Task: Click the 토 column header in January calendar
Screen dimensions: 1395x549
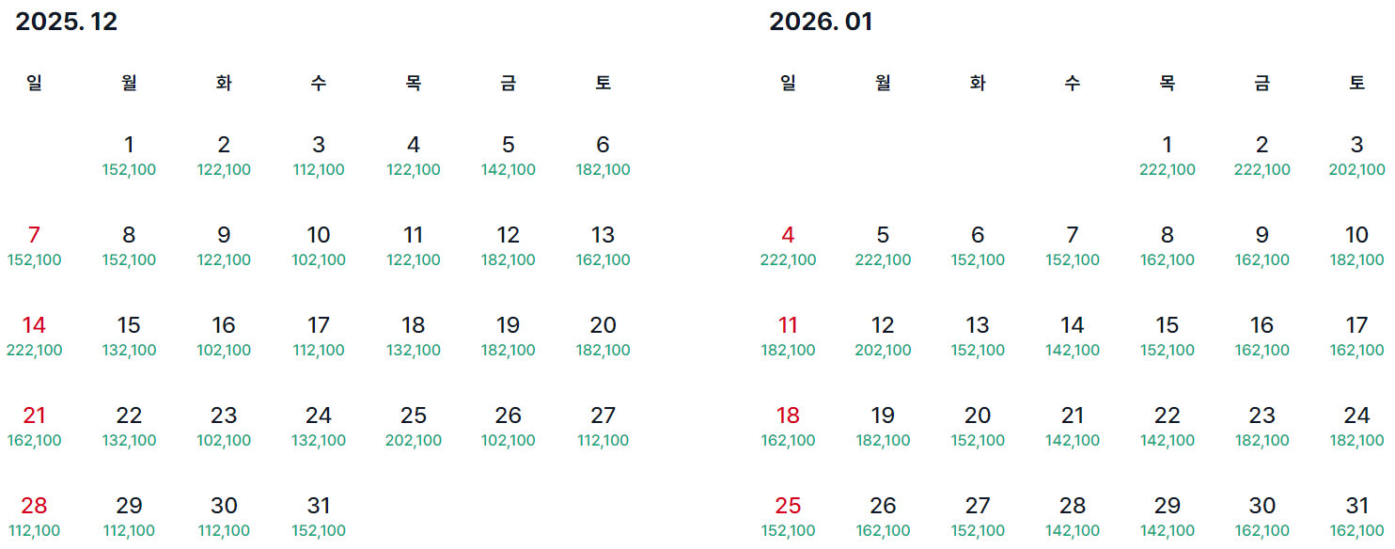Action: click(1356, 82)
